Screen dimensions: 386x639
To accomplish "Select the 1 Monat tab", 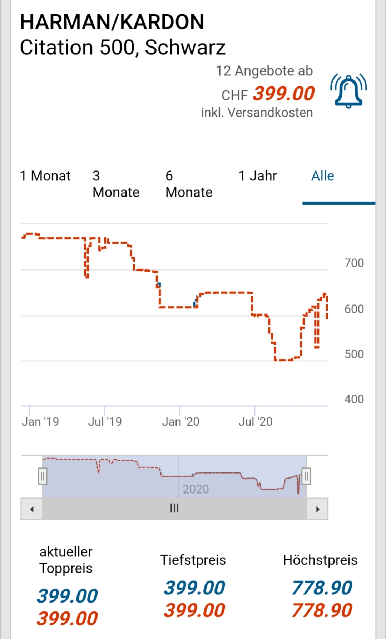I will (x=45, y=176).
